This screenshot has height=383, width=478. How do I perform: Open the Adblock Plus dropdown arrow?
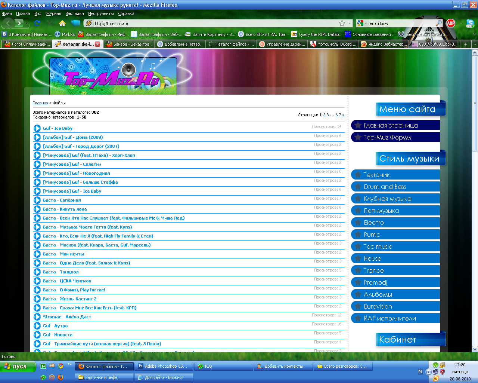click(x=461, y=23)
